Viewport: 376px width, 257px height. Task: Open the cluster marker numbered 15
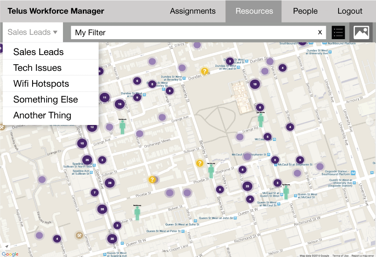[82, 143]
